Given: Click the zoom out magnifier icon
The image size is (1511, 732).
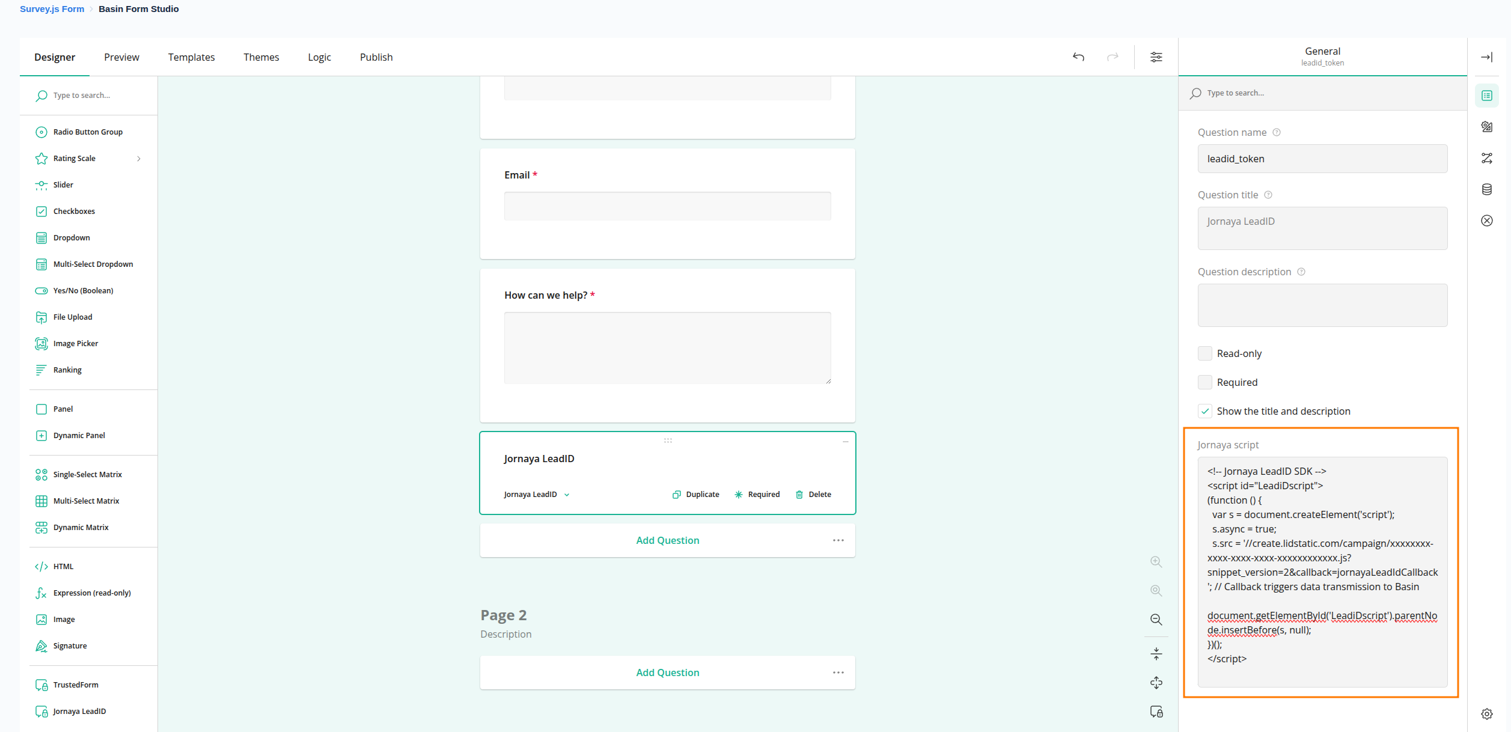Looking at the screenshot, I should (x=1156, y=620).
